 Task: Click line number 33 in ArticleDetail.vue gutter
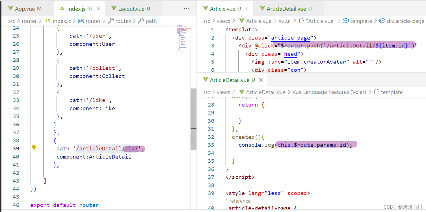pyautogui.click(x=211, y=145)
